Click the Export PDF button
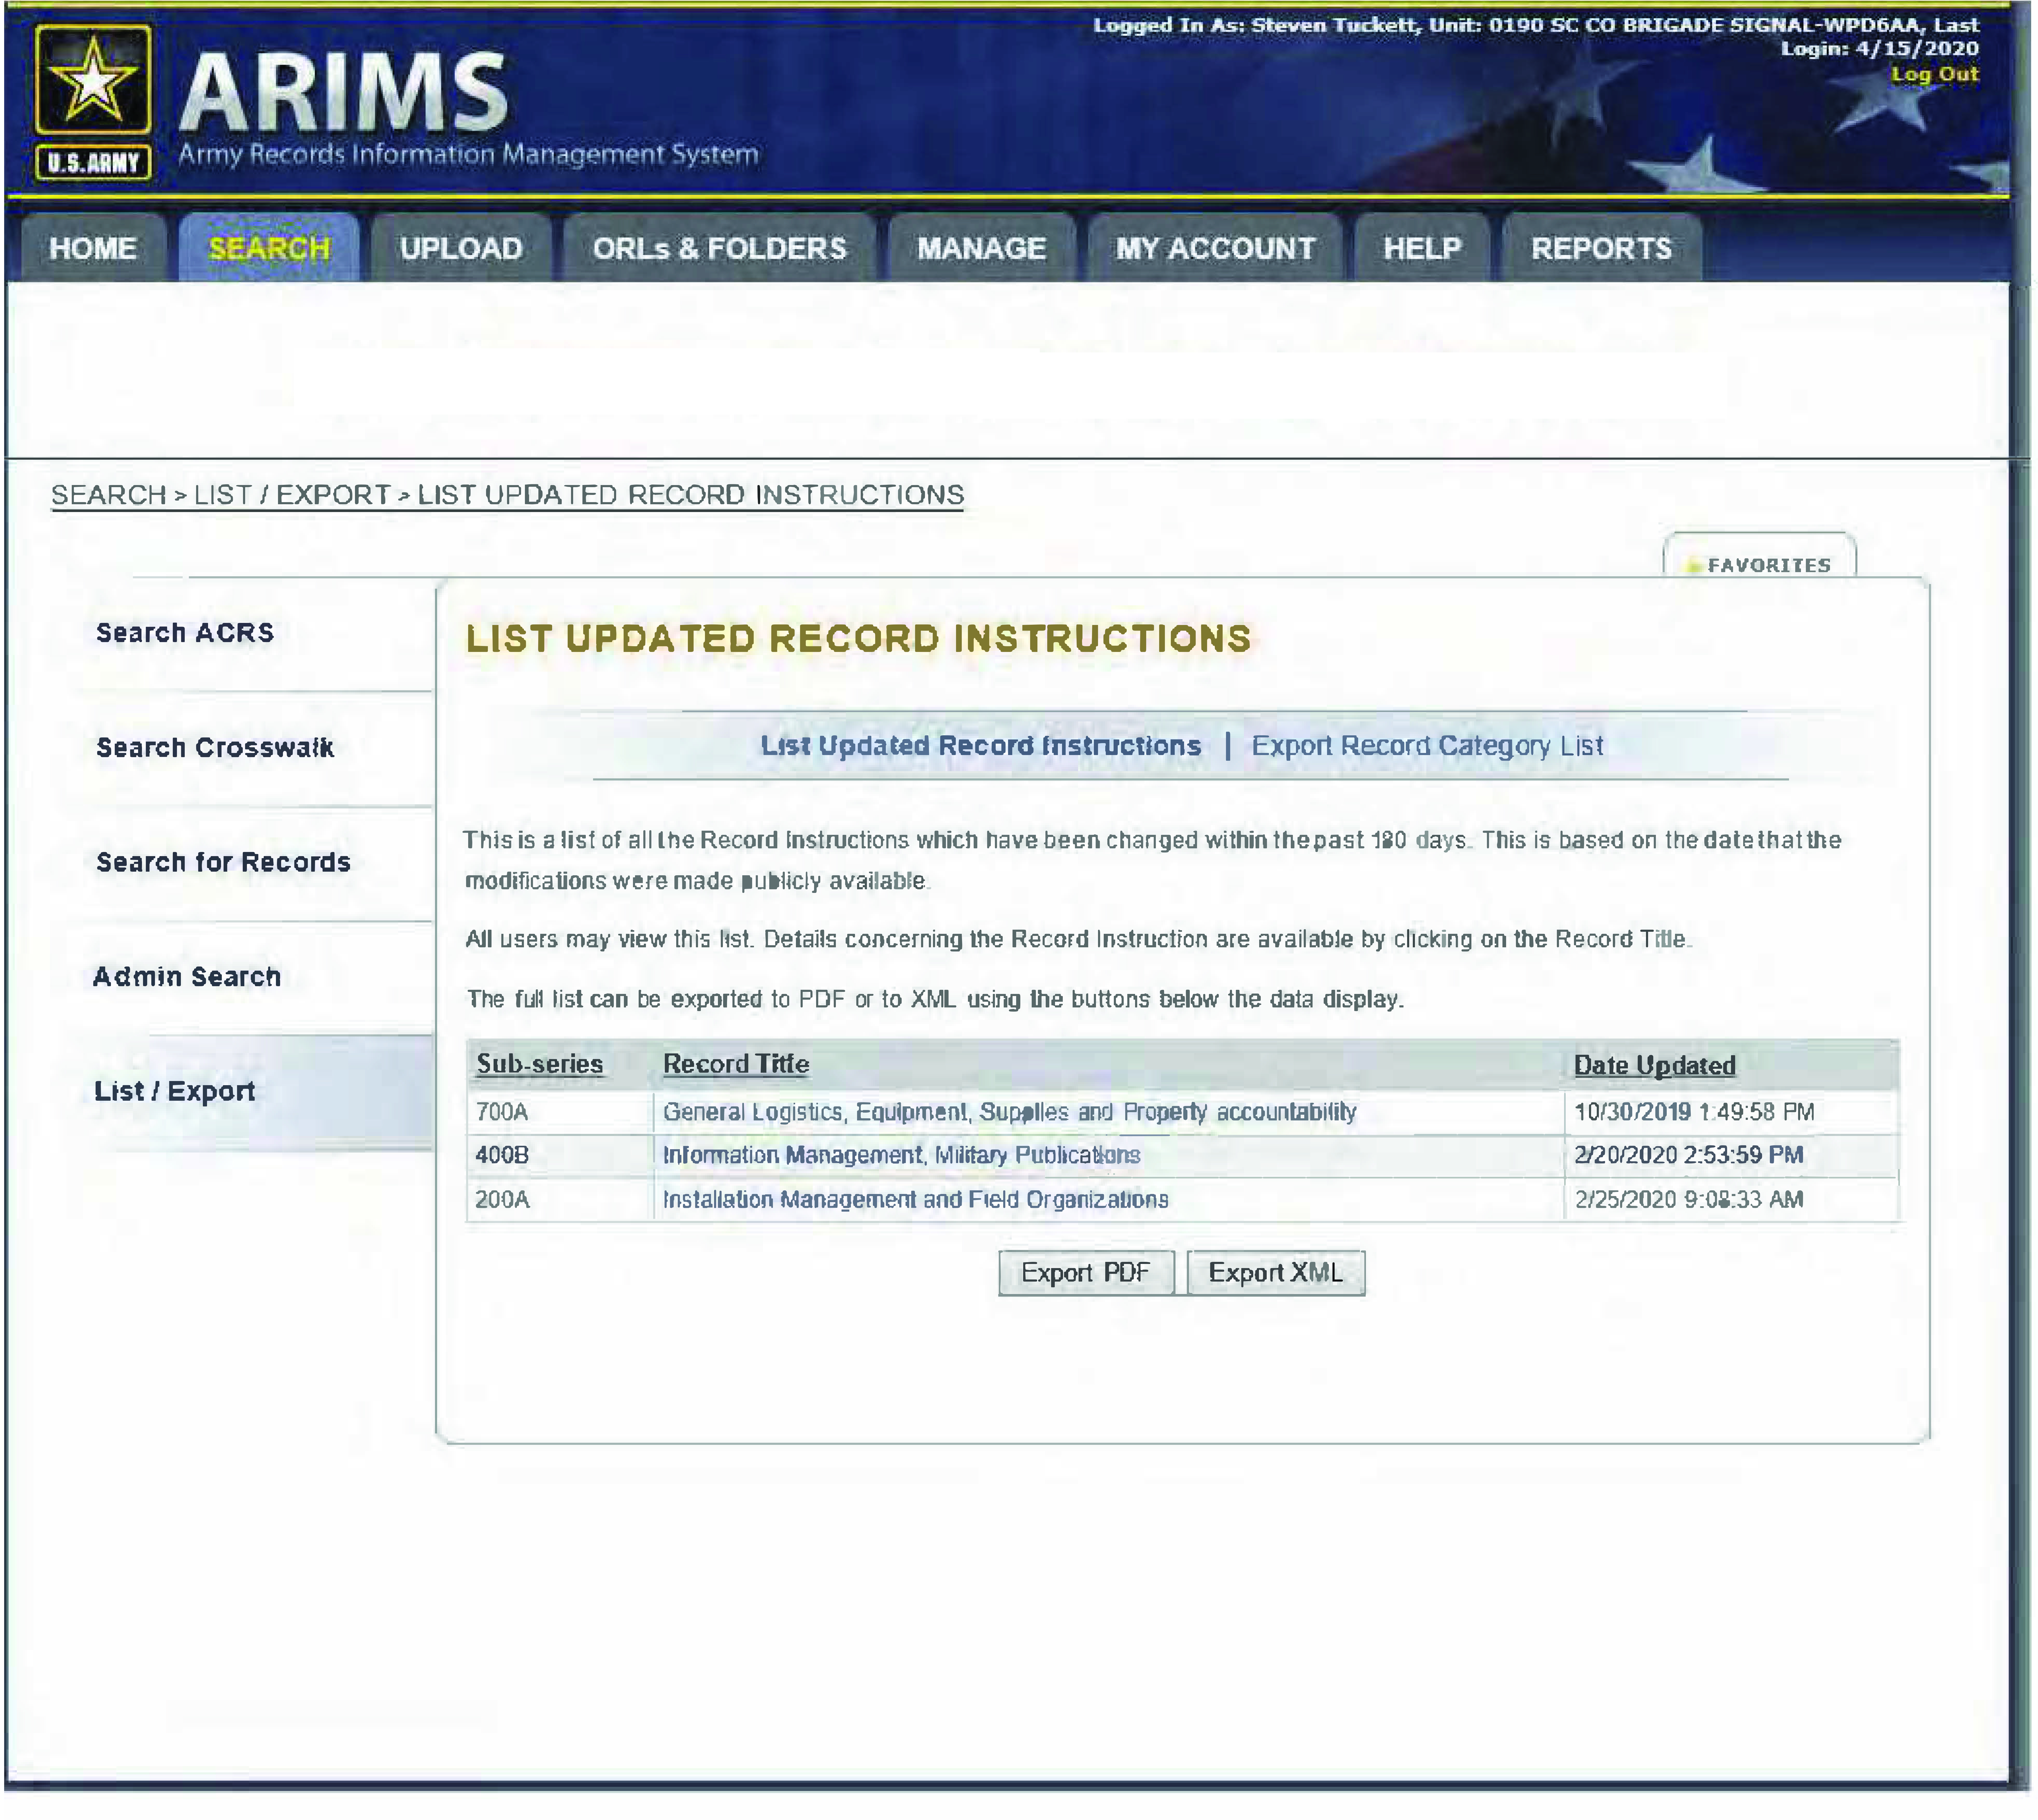Viewport: 2038px width, 1820px height. (x=1086, y=1273)
